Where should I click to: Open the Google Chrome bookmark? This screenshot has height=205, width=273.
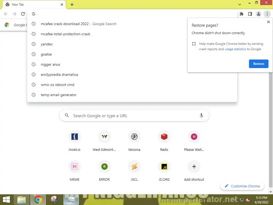coord(16,25)
